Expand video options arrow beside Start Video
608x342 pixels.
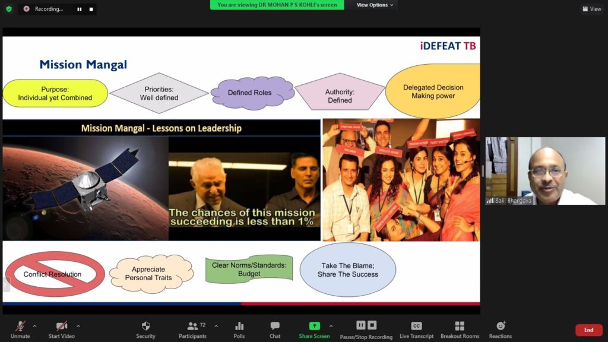(x=78, y=326)
